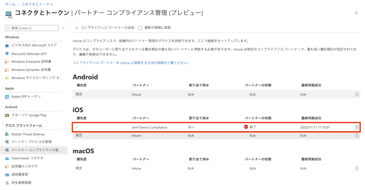
Task: Click the Microsoft Defender ATP shield icon
Action: pyautogui.click(x=7, y=54)
